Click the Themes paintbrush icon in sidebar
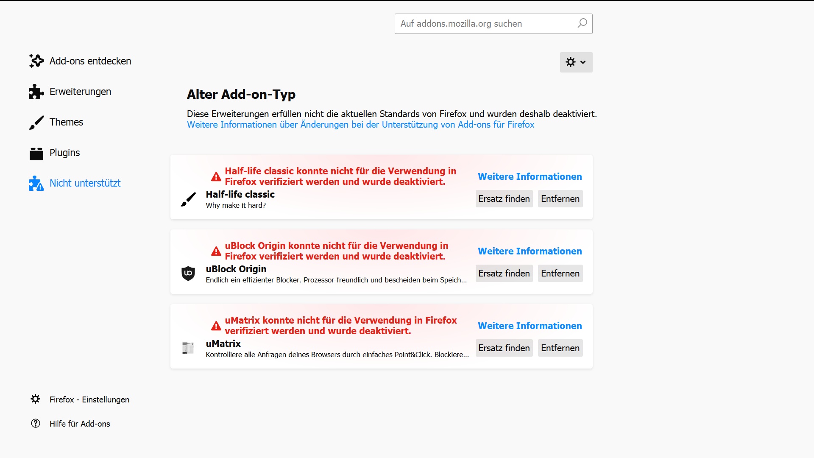The width and height of the screenshot is (814, 458). tap(36, 123)
